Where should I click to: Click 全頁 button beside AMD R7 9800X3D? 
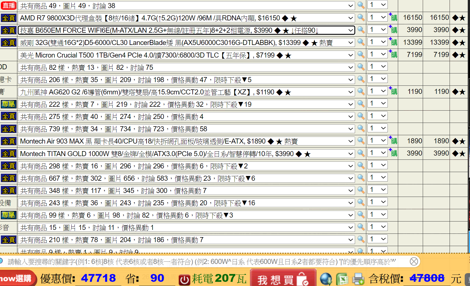click(9, 18)
